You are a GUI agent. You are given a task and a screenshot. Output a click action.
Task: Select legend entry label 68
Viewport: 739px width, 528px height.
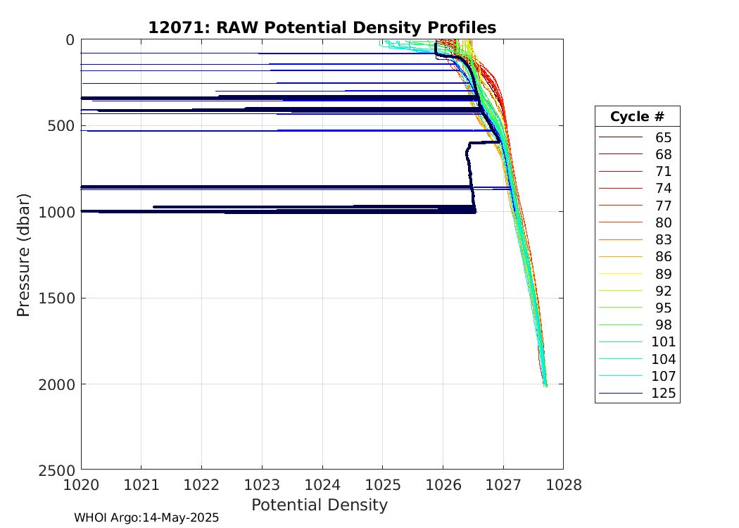coord(663,154)
